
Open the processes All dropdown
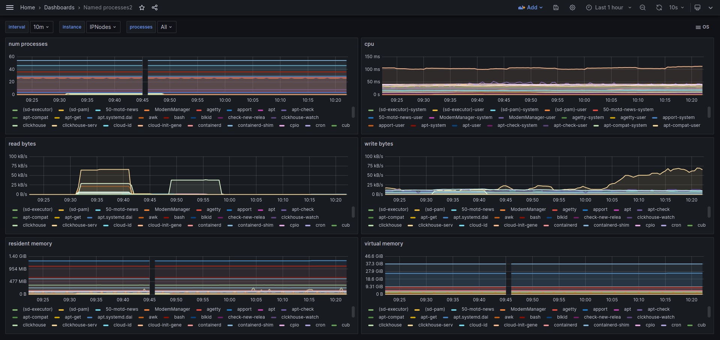point(166,27)
